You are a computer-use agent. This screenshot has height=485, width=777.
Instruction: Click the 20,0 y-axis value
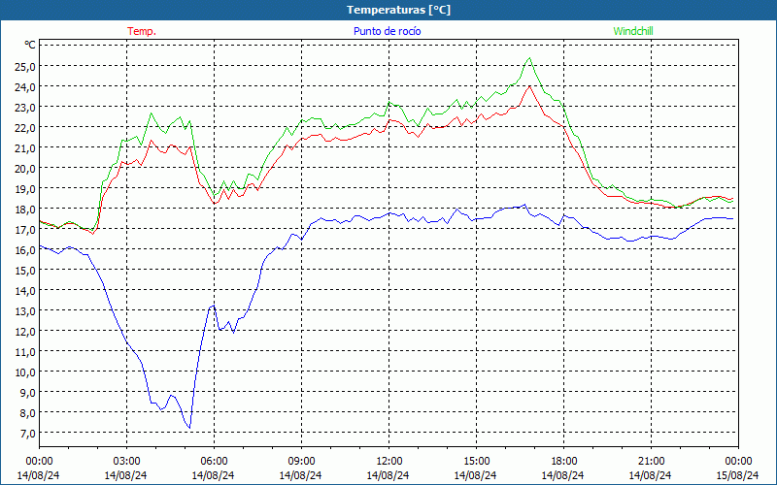click(25, 168)
